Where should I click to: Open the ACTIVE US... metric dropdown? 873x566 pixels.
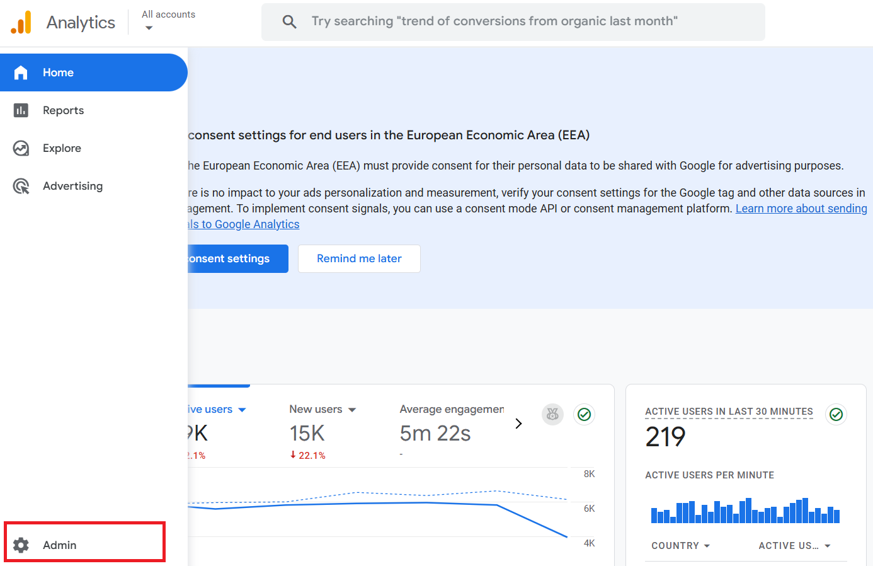[794, 546]
